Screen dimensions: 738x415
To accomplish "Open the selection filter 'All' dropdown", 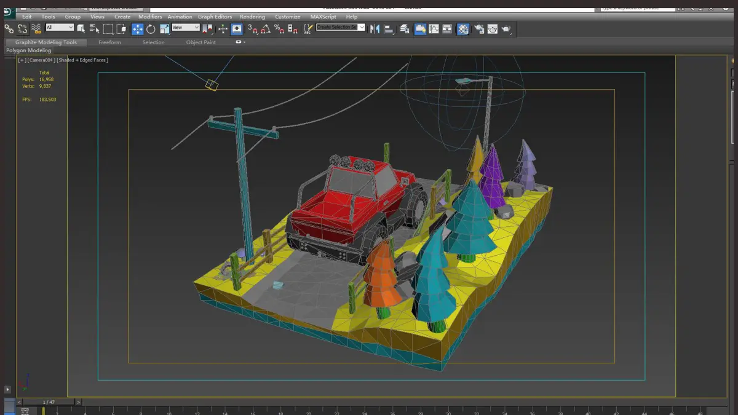I will (x=60, y=28).
